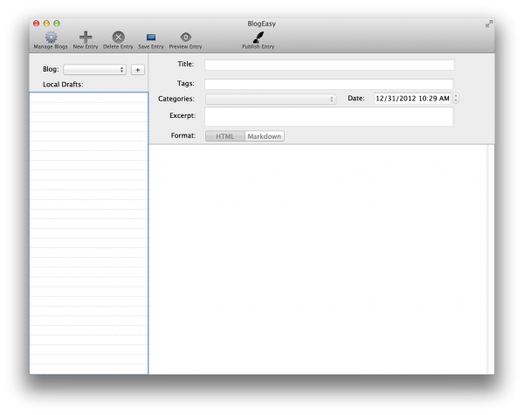Viewport: 524px width, 415px height.
Task: Select Markdown format segment
Action: coord(265,136)
